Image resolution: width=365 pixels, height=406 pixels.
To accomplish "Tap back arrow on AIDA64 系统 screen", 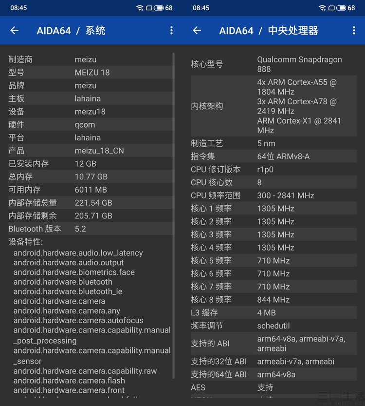I will [x=15, y=31].
